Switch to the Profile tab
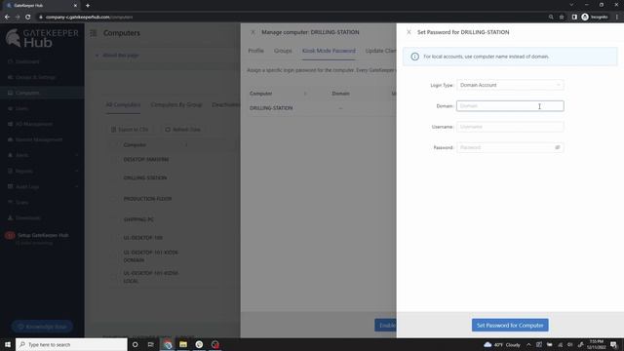The image size is (624, 351). [x=255, y=51]
